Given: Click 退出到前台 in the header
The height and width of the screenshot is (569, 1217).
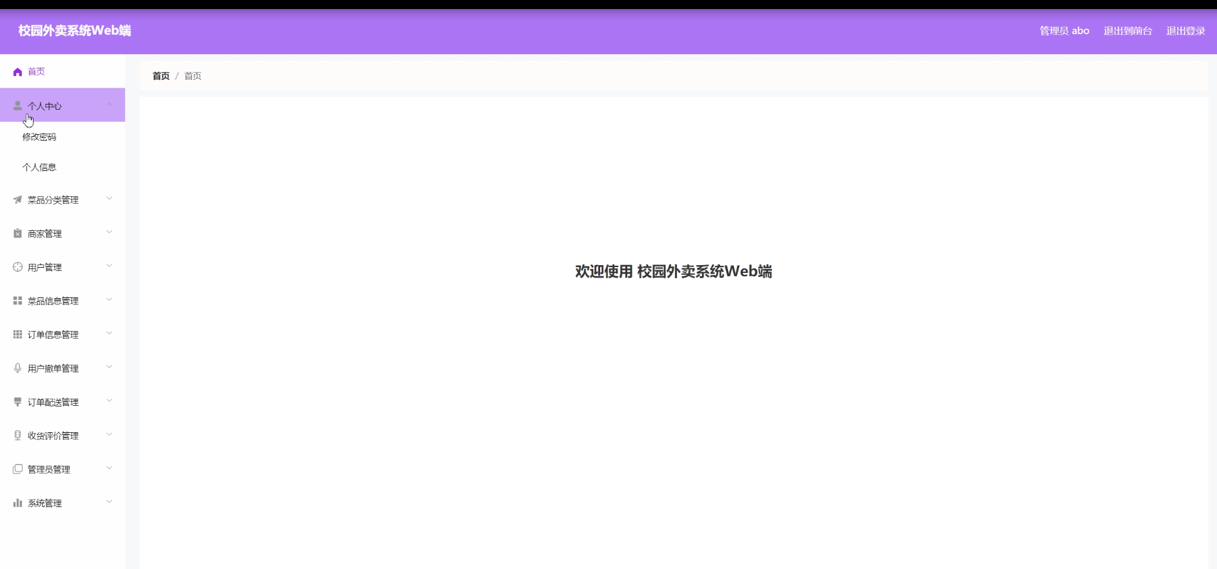Looking at the screenshot, I should 1128,31.
